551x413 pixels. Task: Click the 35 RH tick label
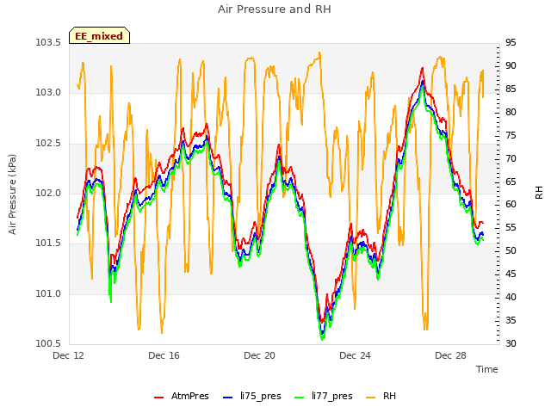(x=511, y=320)
